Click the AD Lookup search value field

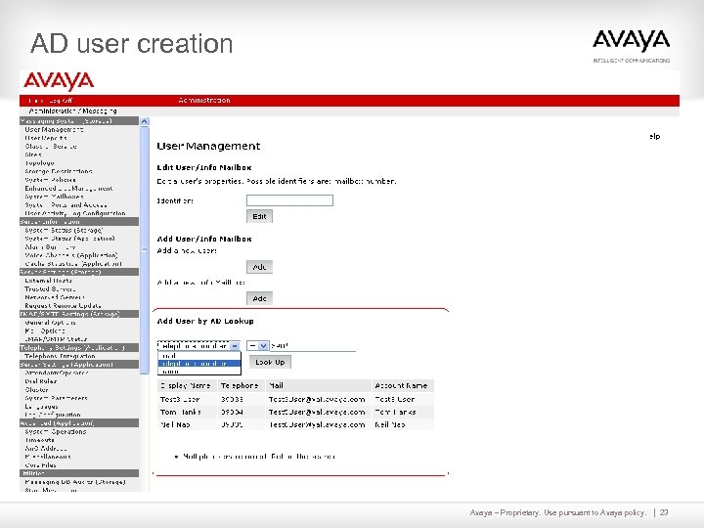pos(313,346)
